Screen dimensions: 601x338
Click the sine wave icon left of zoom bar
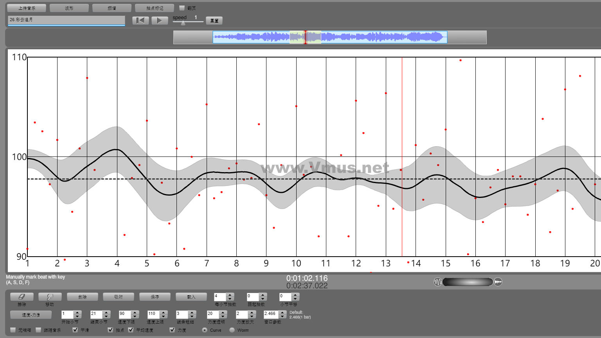(x=437, y=282)
